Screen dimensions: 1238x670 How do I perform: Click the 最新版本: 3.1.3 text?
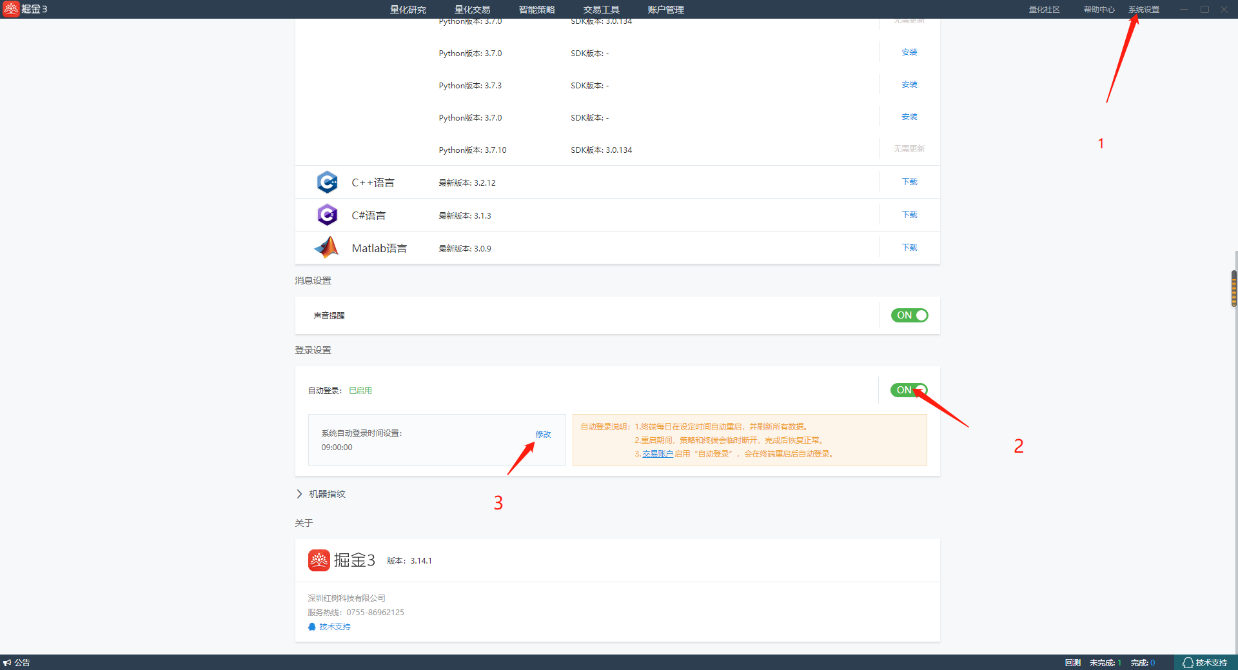coord(465,216)
